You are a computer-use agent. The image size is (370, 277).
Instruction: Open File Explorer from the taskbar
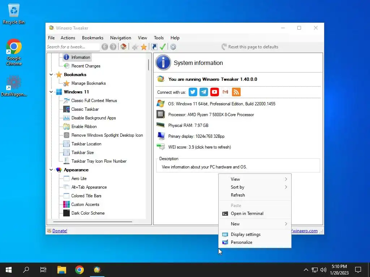pyautogui.click(x=61, y=270)
